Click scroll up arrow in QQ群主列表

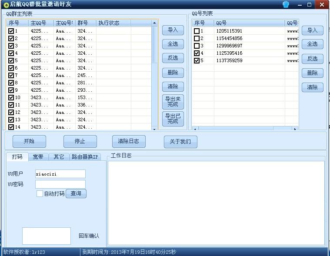[154, 23]
